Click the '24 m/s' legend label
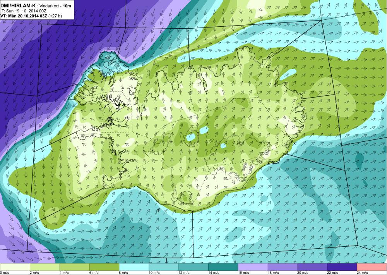The height and width of the screenshot is (275, 387). coord(363,273)
